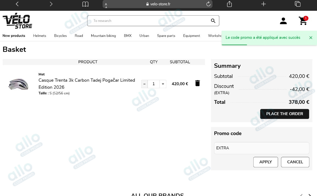Viewport: 317px width, 196px height.
Task: Open Safari bookmarks icon
Action: (x=85, y=4)
